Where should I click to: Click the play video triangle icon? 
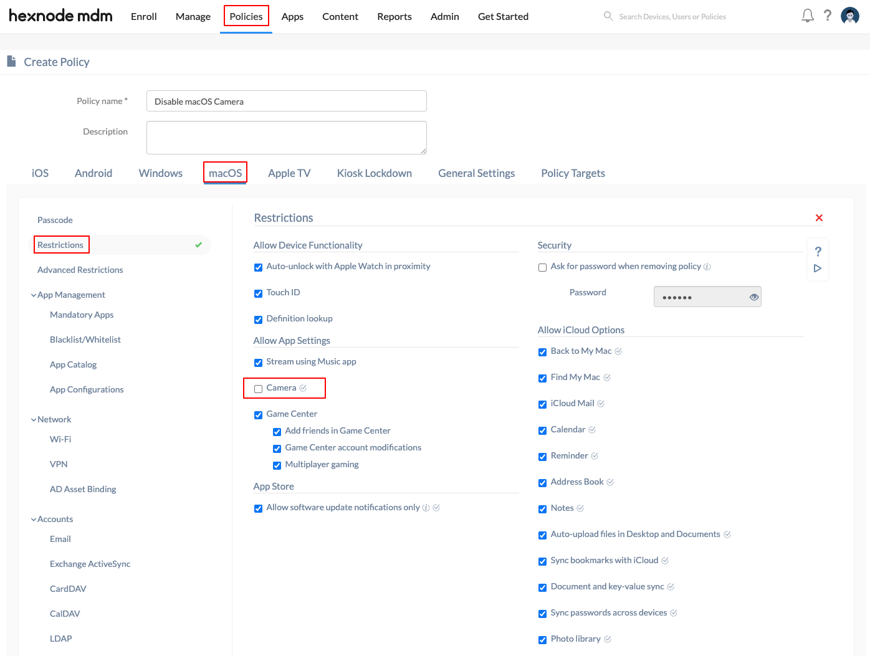click(x=818, y=269)
